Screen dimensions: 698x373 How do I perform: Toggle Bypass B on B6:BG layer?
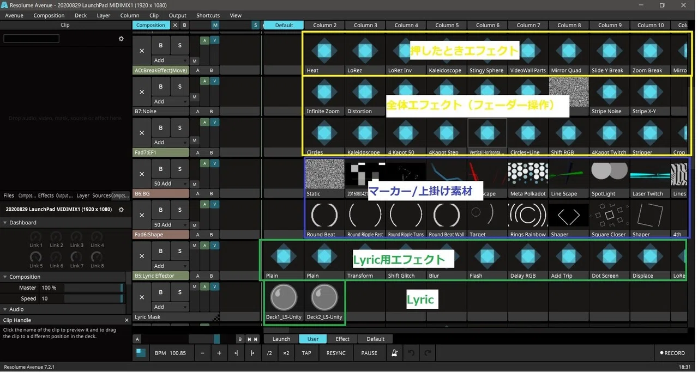pos(161,169)
